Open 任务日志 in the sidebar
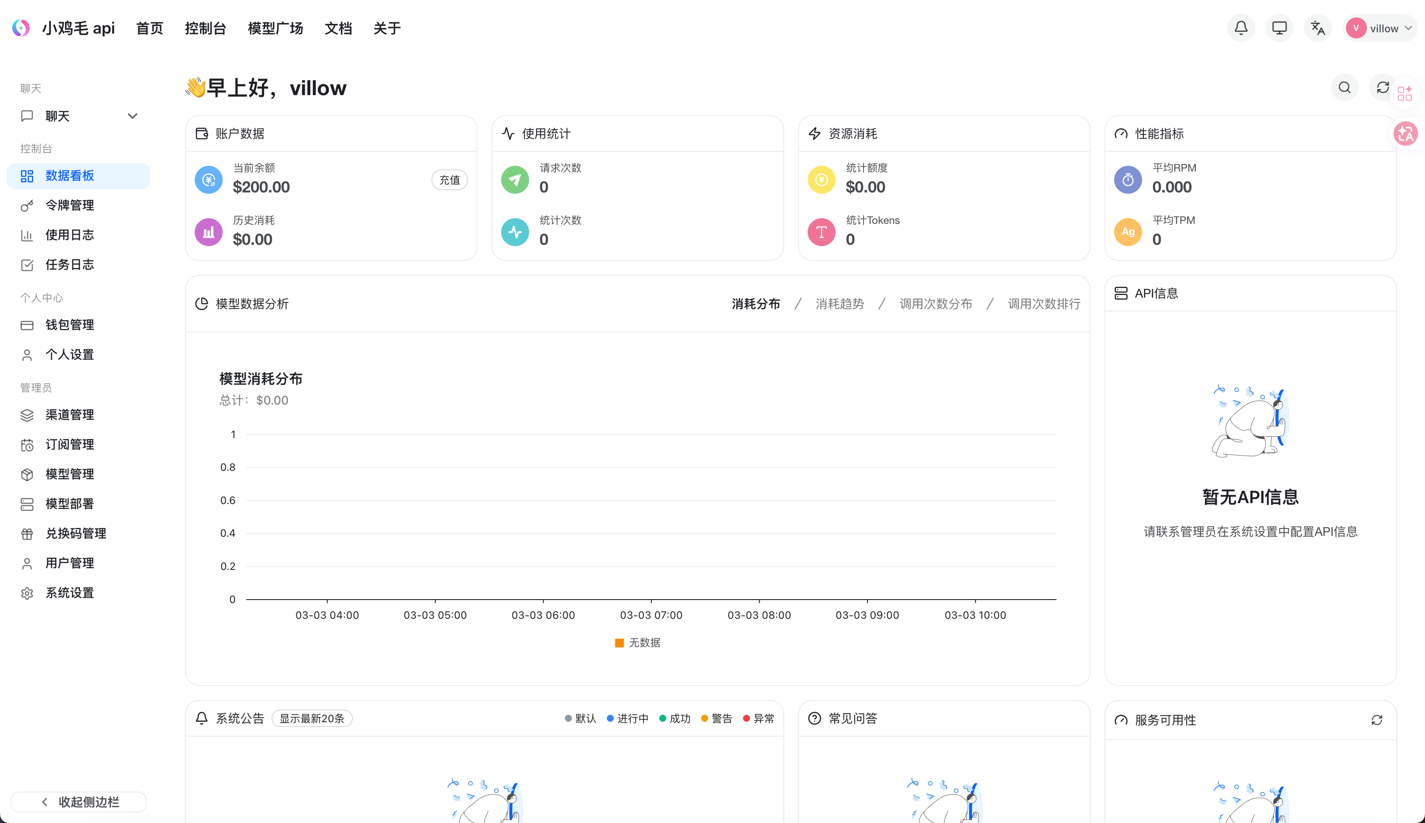 click(79, 264)
